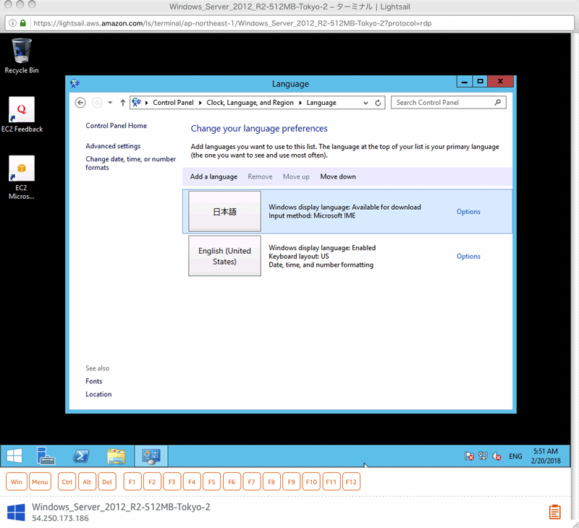Open Advanced settings link
The image size is (579, 528).
click(113, 146)
